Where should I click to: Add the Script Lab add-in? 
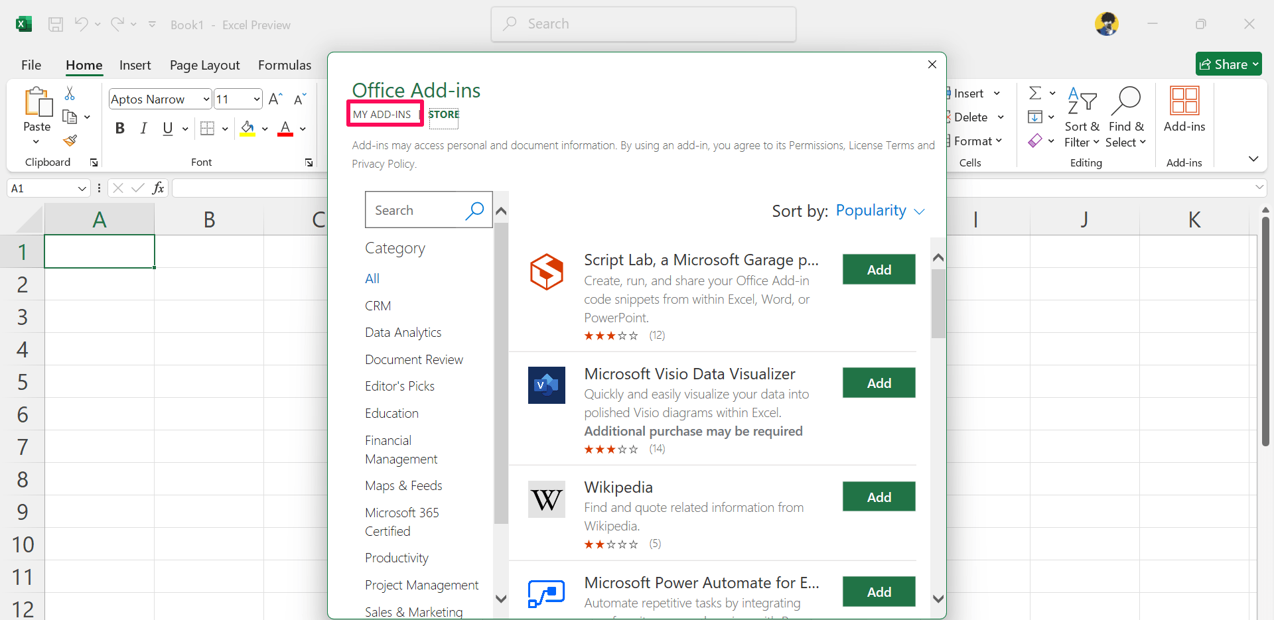click(x=879, y=269)
